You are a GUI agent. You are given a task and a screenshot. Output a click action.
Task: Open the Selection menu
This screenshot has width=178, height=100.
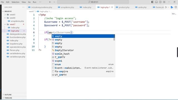point(16,2)
